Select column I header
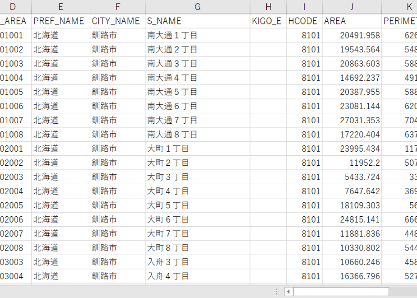The height and width of the screenshot is (298, 417). 304,7
